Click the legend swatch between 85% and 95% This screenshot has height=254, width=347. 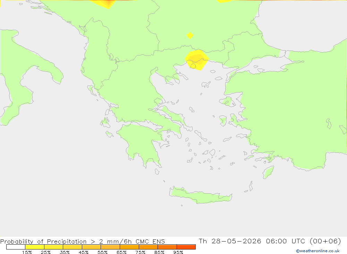pyautogui.click(x=167, y=247)
